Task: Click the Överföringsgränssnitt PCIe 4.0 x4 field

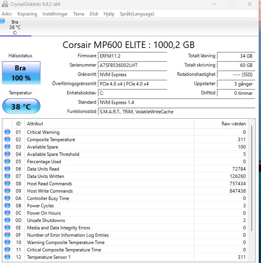Action: point(132,84)
